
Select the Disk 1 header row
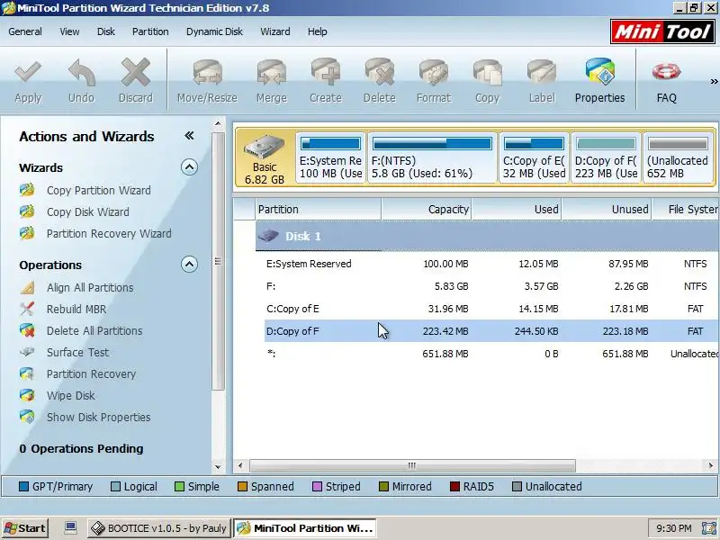click(x=487, y=236)
